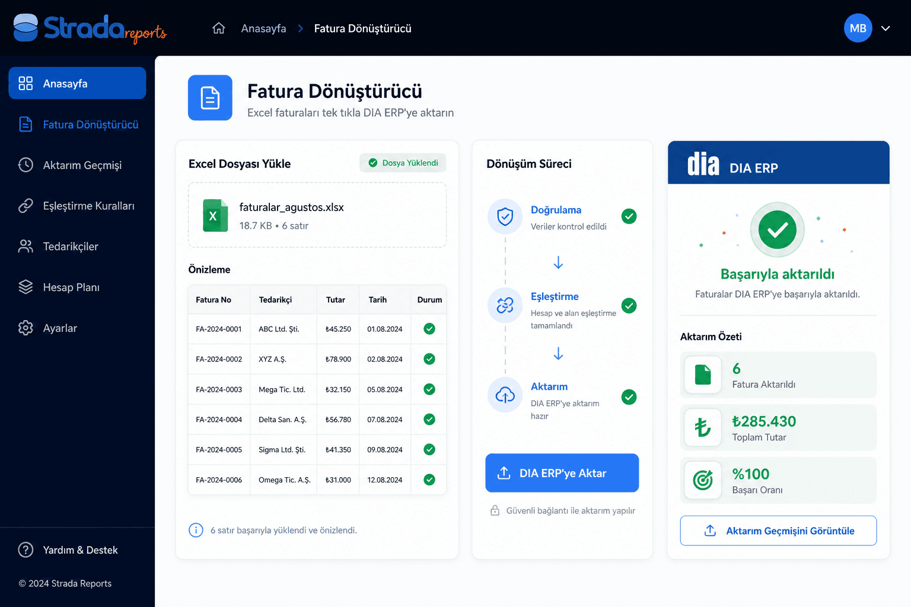Click the amount ₺41.350 cell
Image resolution: width=911 pixels, height=607 pixels.
point(338,450)
